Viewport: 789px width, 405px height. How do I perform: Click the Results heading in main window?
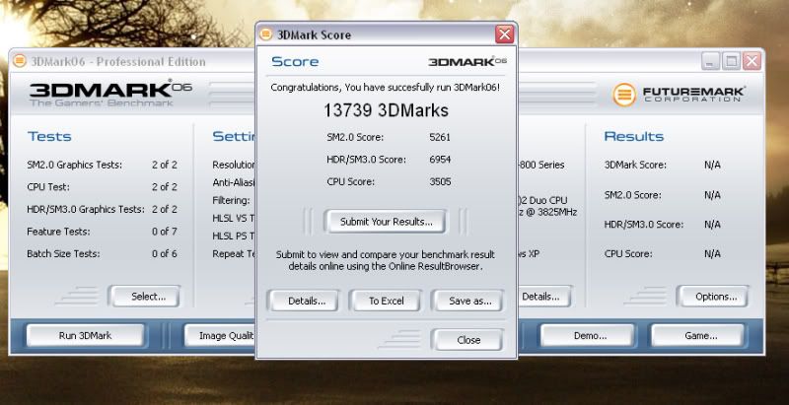click(633, 136)
